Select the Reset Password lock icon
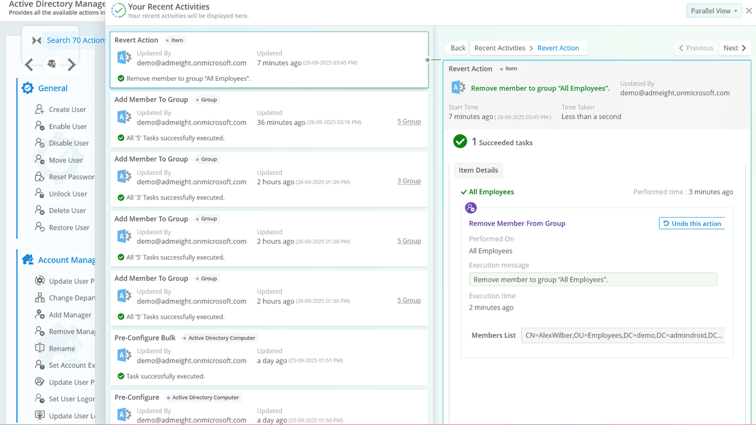This screenshot has height=425, width=756. [40, 176]
